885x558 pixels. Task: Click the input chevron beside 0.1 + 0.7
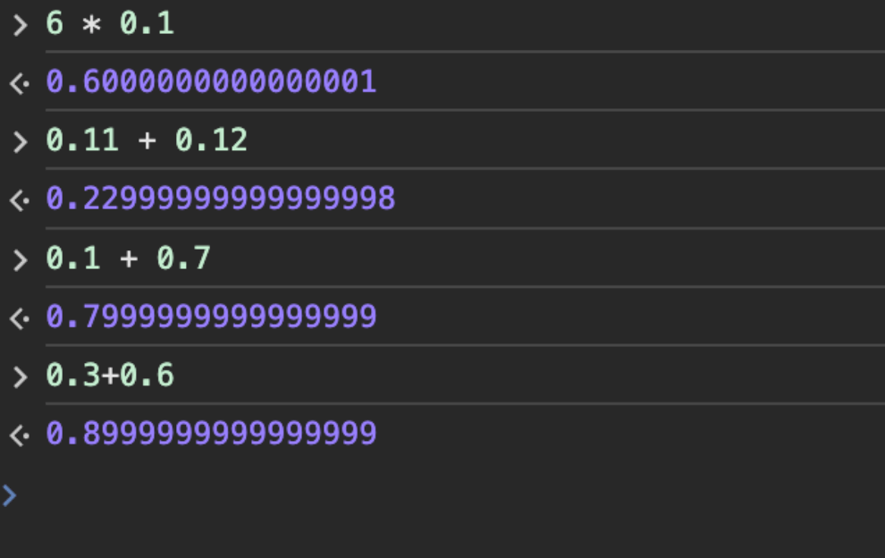[x=20, y=259]
